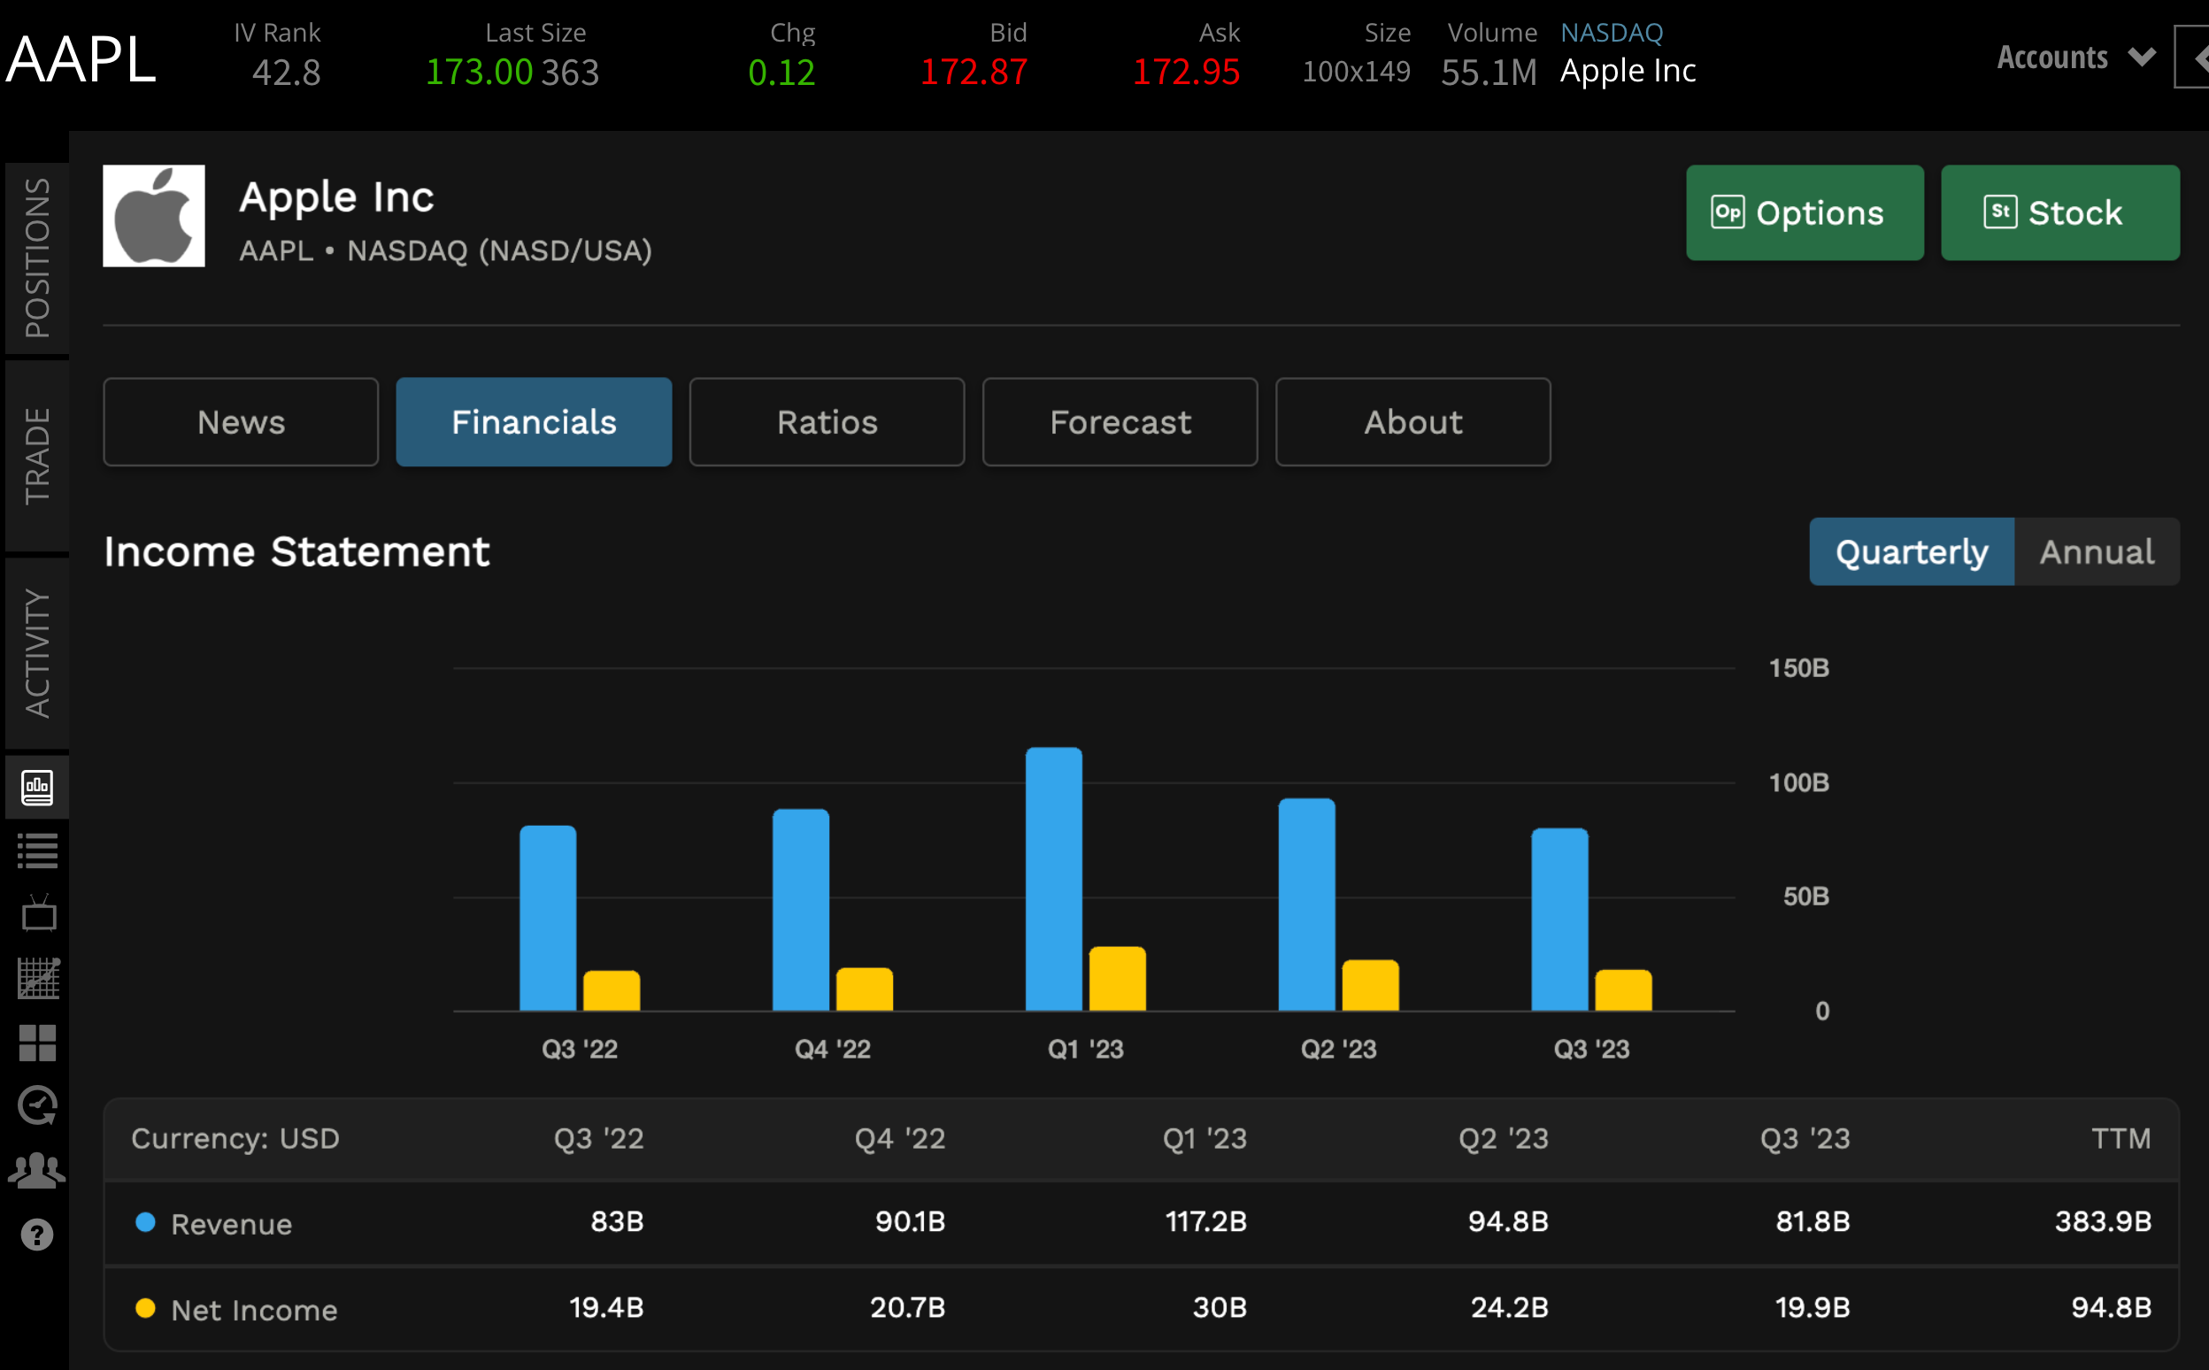Open Stock trading with green Stock button
This screenshot has height=1370, width=2209.
click(x=2059, y=213)
